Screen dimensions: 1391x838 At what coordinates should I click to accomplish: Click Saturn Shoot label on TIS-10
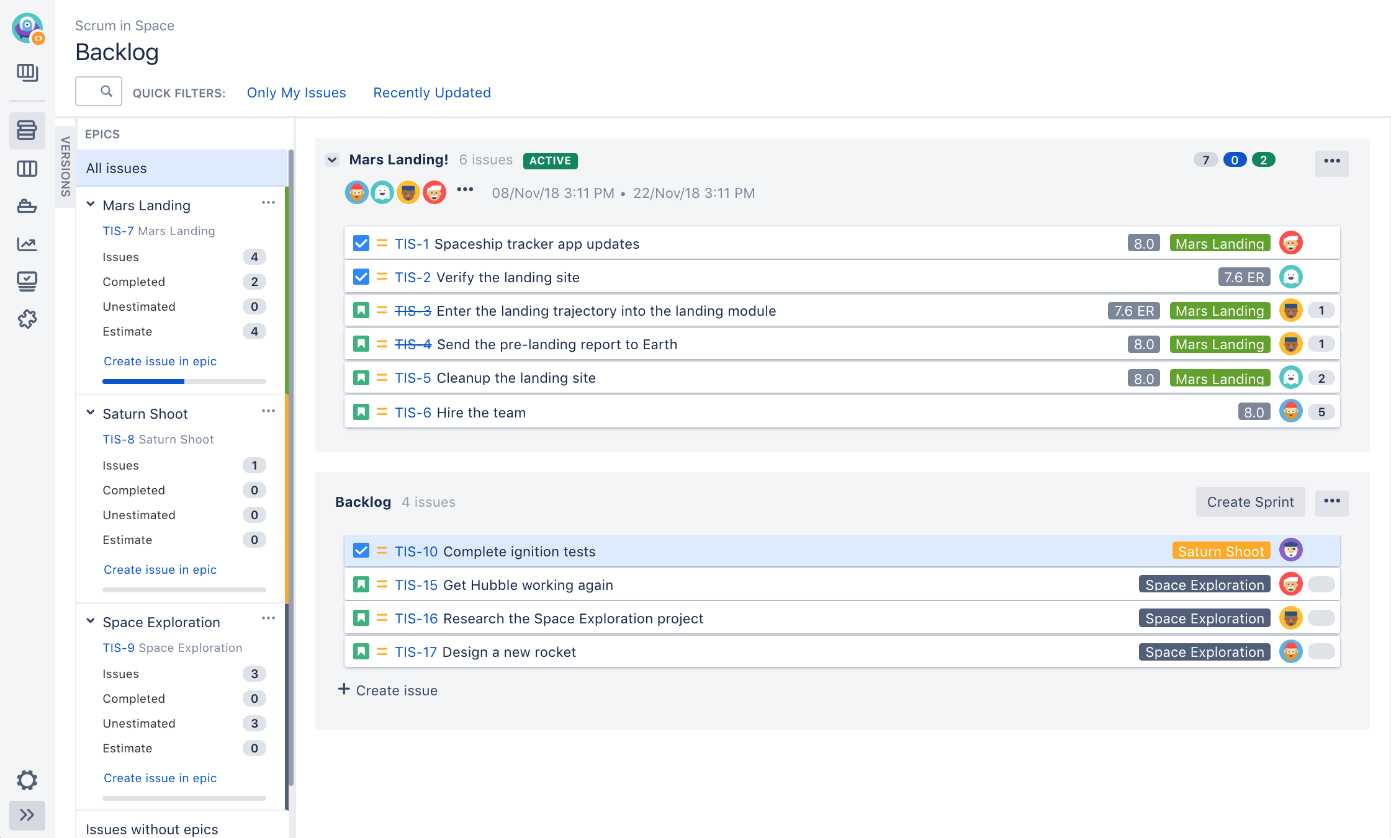tap(1220, 551)
